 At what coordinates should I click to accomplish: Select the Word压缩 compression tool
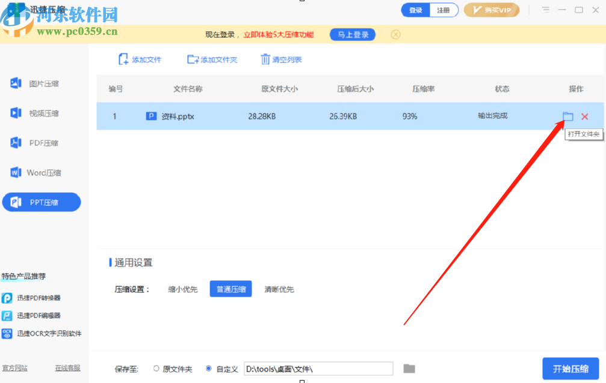(41, 172)
